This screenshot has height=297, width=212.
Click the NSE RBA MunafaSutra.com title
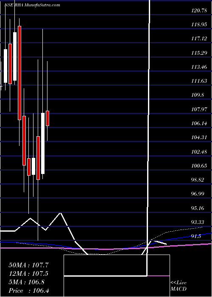tap(32, 5)
